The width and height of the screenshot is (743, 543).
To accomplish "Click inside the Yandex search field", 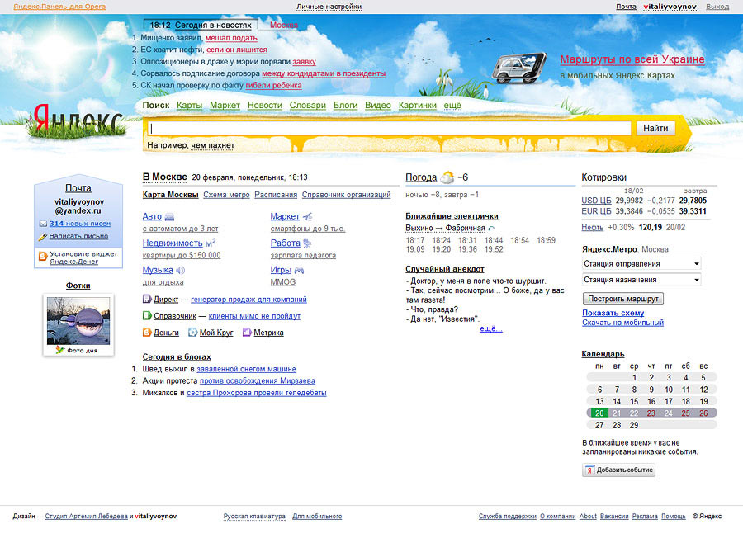I will pyautogui.click(x=389, y=129).
